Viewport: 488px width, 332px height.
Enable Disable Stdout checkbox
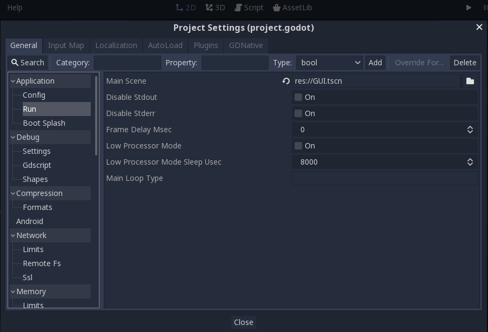pos(298,97)
